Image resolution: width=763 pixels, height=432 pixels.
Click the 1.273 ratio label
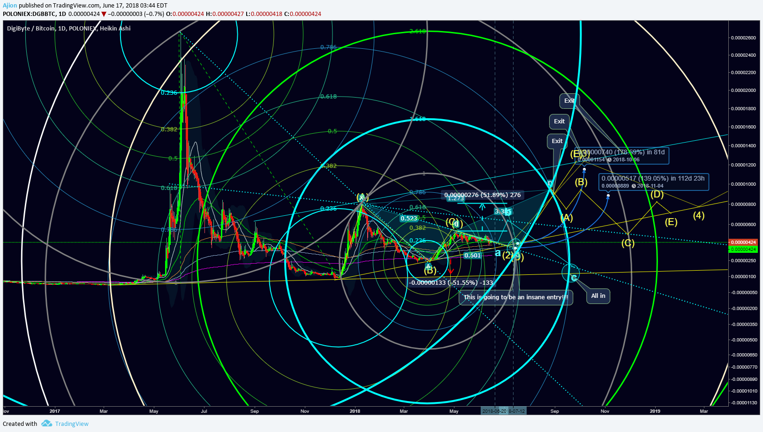pos(455,198)
